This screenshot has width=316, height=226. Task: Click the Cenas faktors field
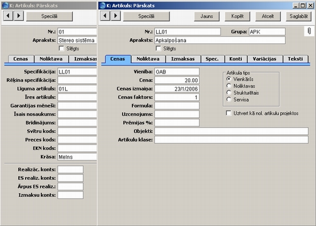click(177, 97)
